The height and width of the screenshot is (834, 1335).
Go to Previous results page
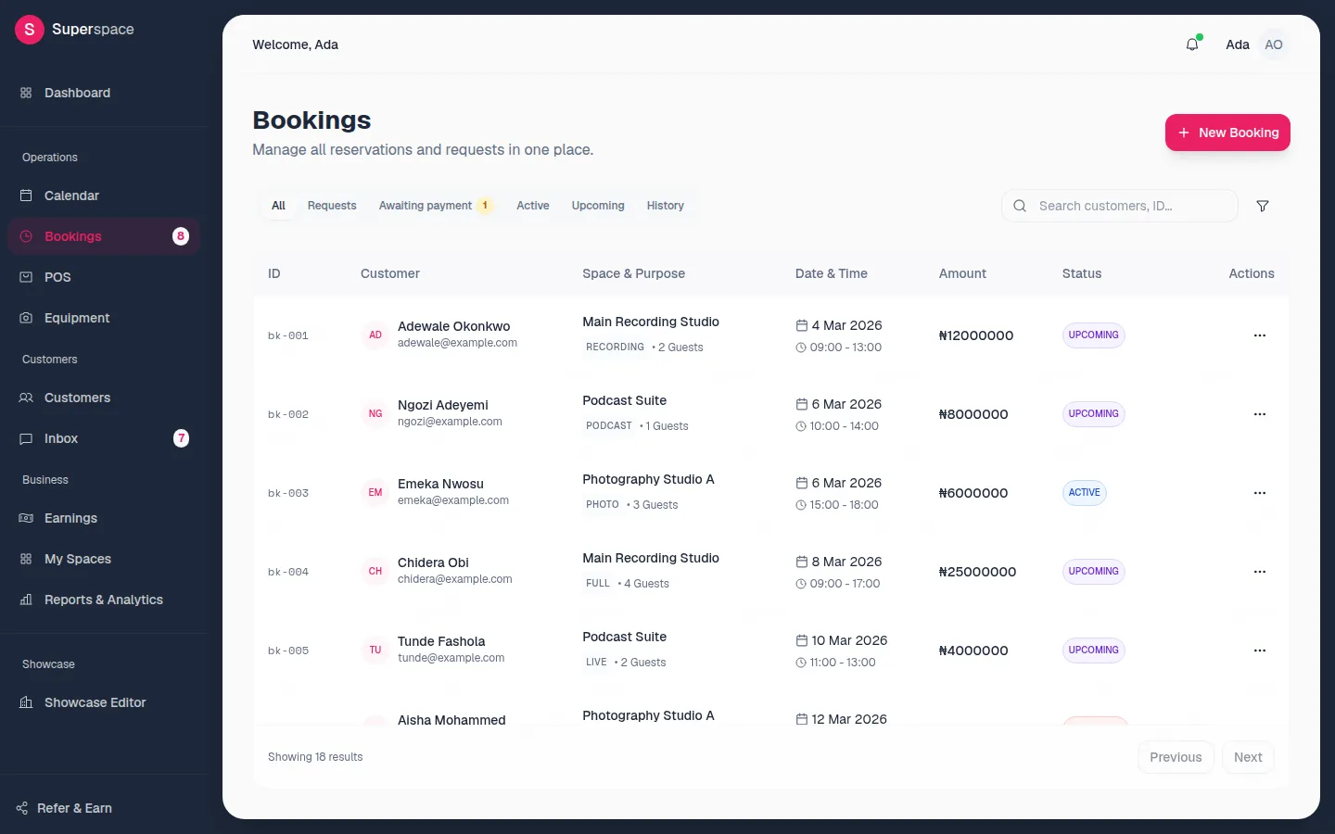pos(1176,757)
